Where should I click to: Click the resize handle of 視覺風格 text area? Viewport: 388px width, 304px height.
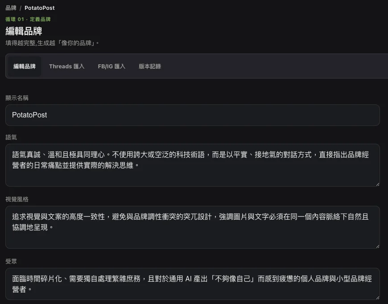click(378, 246)
